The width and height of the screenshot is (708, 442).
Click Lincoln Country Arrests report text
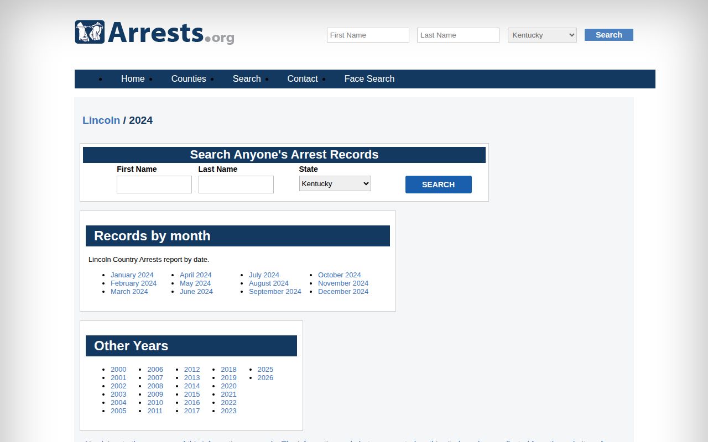(149, 259)
